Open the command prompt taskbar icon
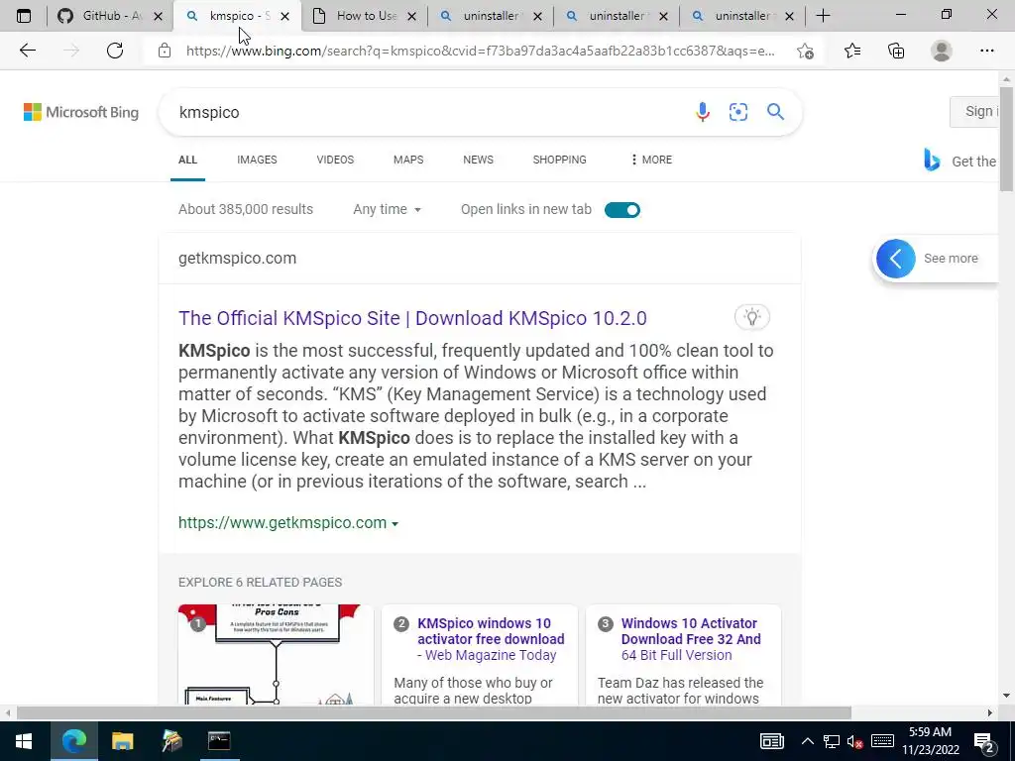1015x761 pixels. [x=219, y=741]
